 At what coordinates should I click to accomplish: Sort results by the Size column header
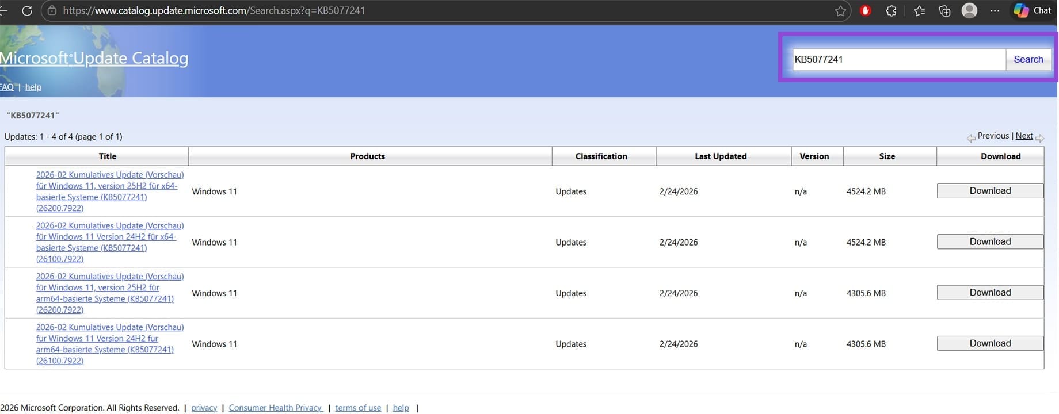point(887,156)
